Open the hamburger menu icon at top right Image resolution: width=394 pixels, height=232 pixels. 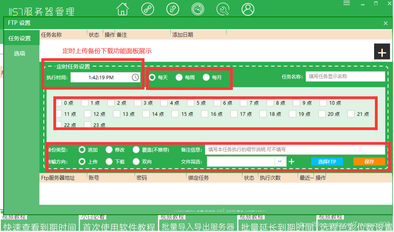(x=347, y=3)
